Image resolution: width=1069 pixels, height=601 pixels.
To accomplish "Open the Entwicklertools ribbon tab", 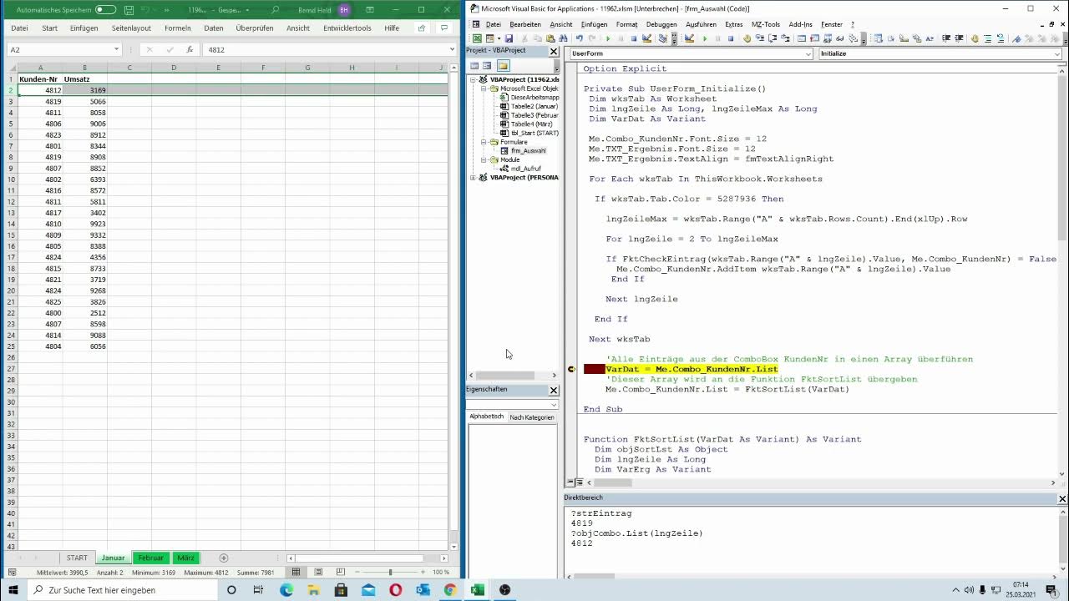I will [x=347, y=28].
